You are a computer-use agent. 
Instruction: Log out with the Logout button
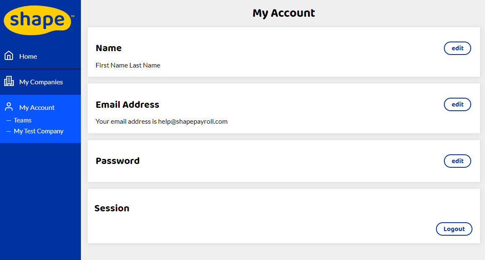[454, 229]
